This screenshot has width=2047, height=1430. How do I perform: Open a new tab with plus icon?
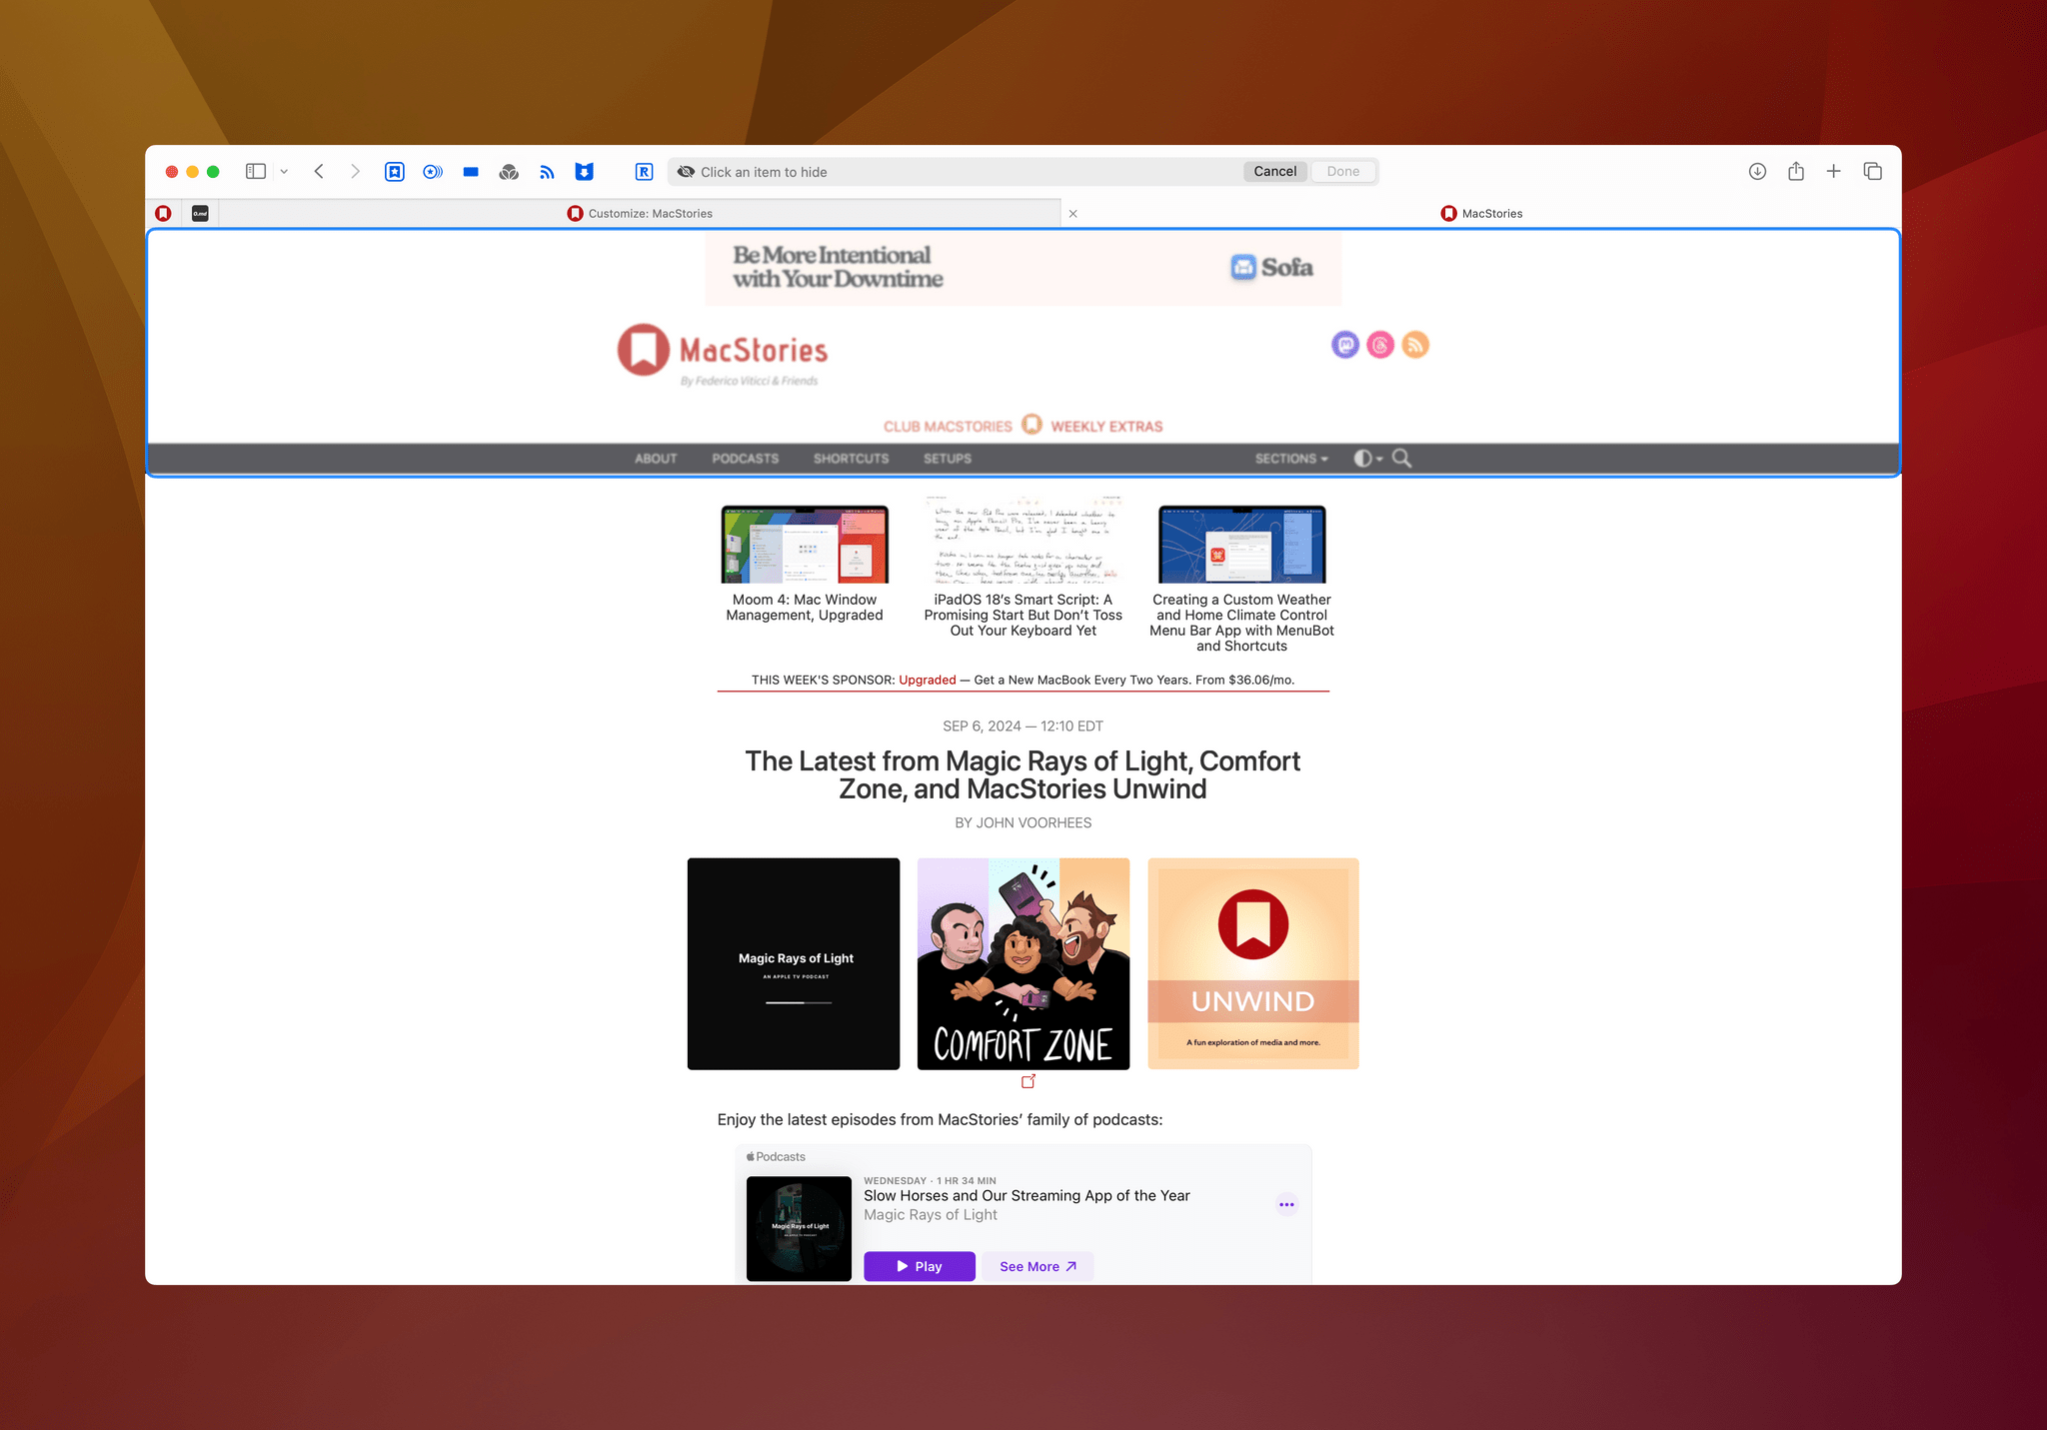coord(1834,172)
